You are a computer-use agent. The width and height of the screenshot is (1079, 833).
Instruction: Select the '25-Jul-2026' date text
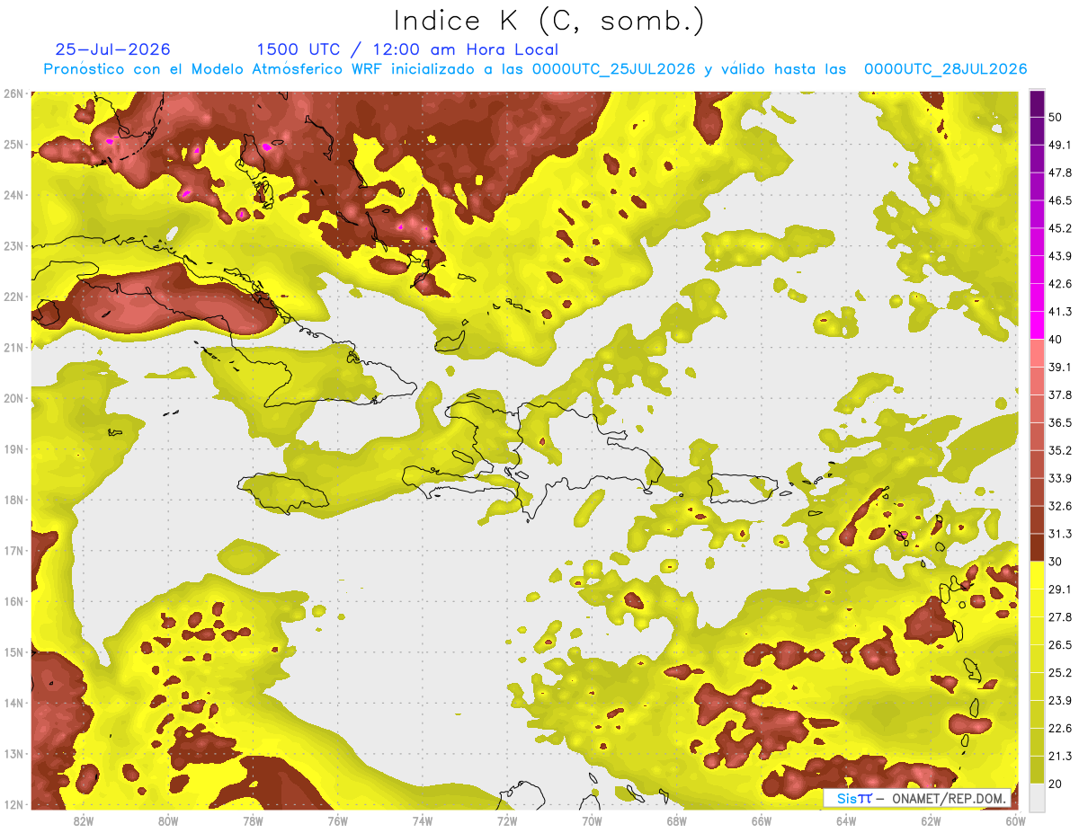point(112,49)
